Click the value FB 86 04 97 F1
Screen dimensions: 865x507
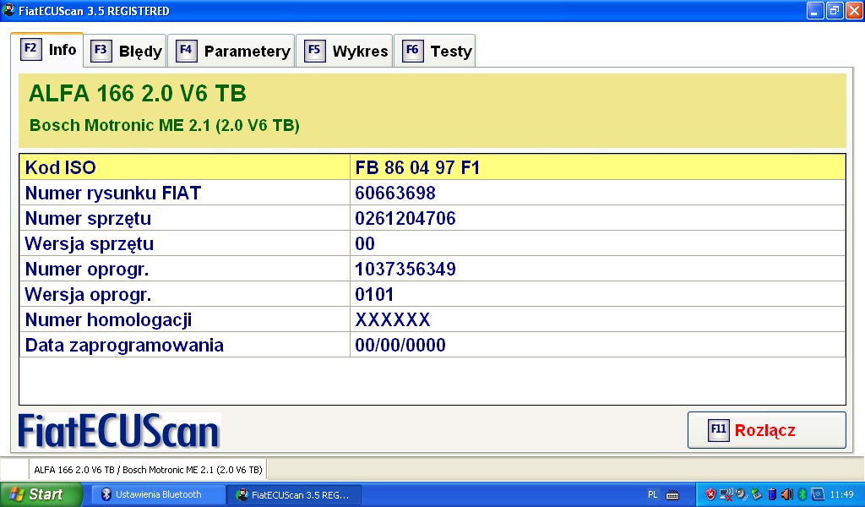[417, 167]
